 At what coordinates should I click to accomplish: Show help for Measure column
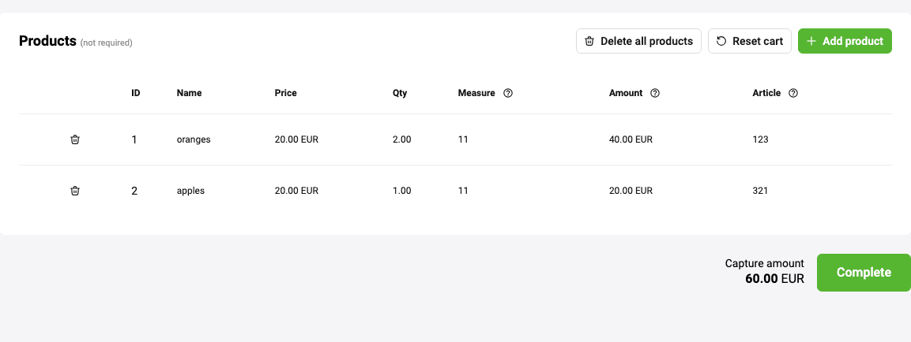(x=508, y=93)
